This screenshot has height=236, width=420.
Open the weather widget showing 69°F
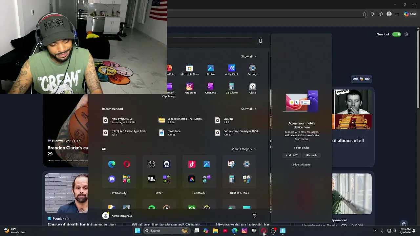14,231
